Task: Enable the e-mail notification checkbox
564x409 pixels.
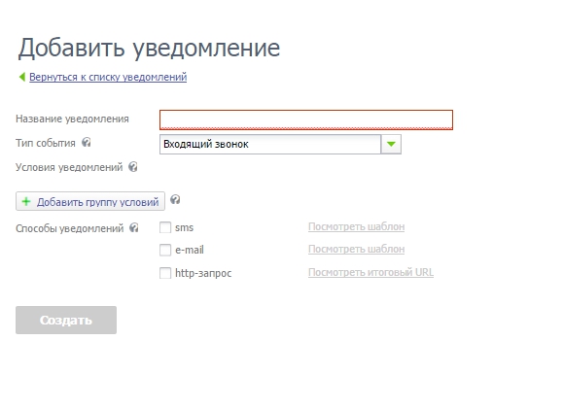Action: (165, 250)
